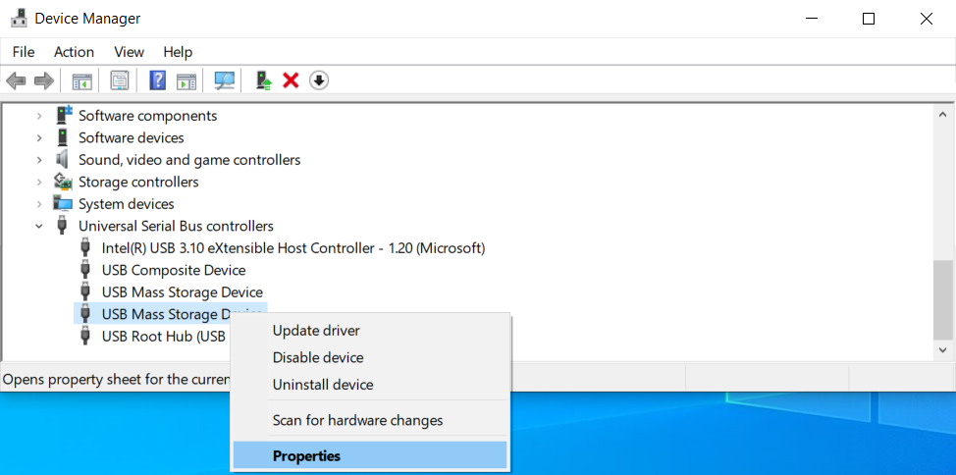The width and height of the screenshot is (956, 475).
Task: Select the System devices label
Action: tap(127, 204)
